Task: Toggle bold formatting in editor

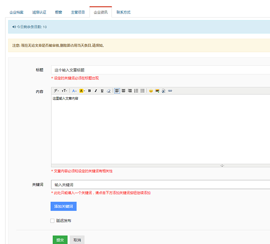Action: (90, 91)
